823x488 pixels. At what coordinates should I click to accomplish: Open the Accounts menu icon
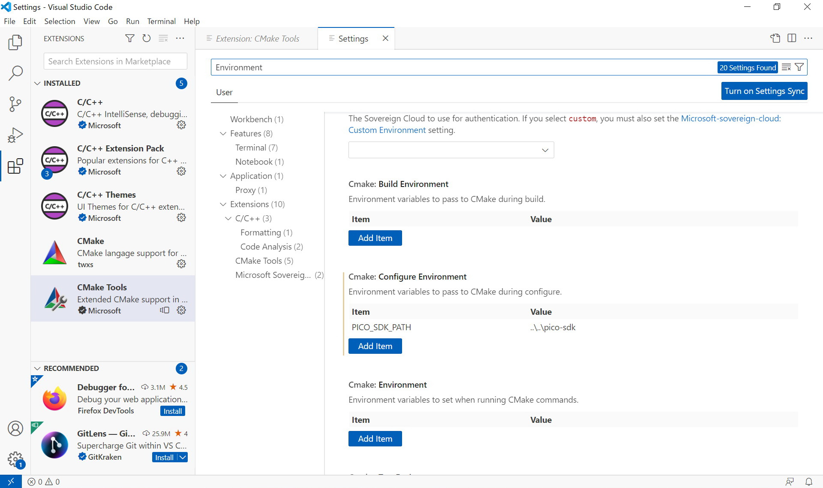click(15, 428)
